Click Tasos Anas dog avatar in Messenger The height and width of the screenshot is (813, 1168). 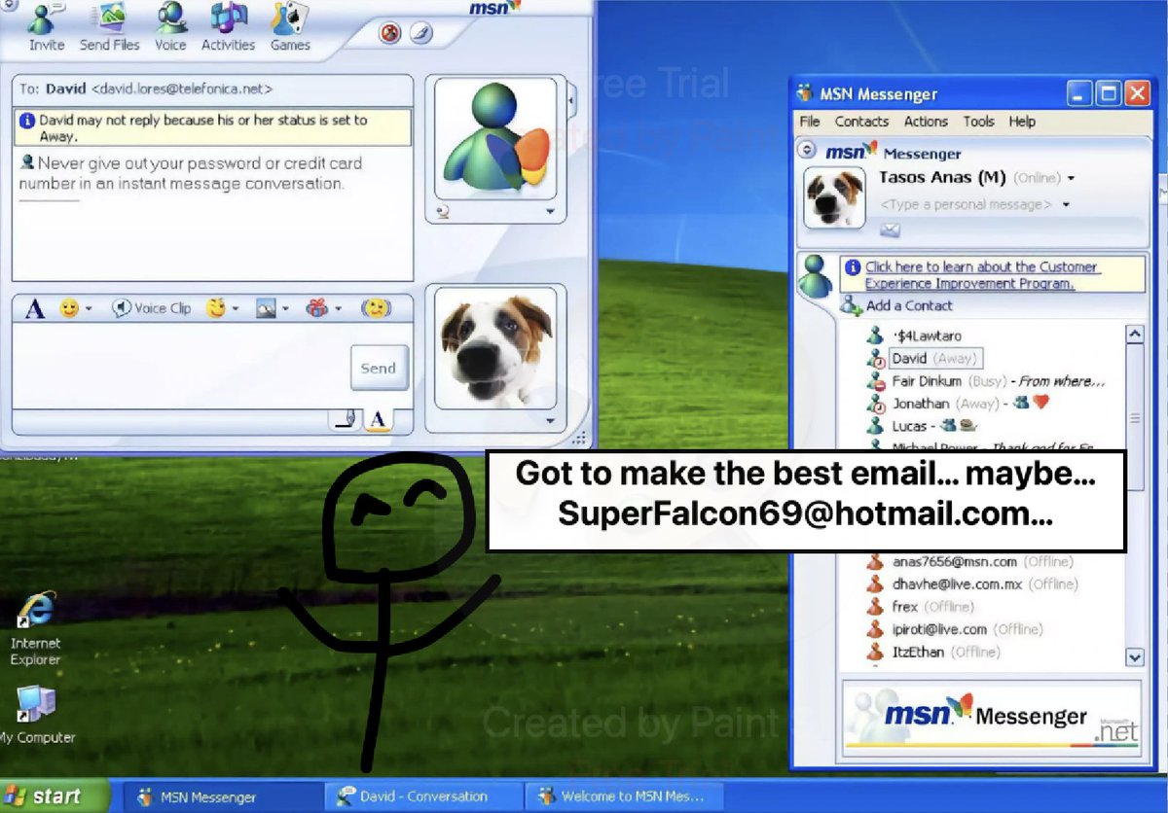(835, 199)
